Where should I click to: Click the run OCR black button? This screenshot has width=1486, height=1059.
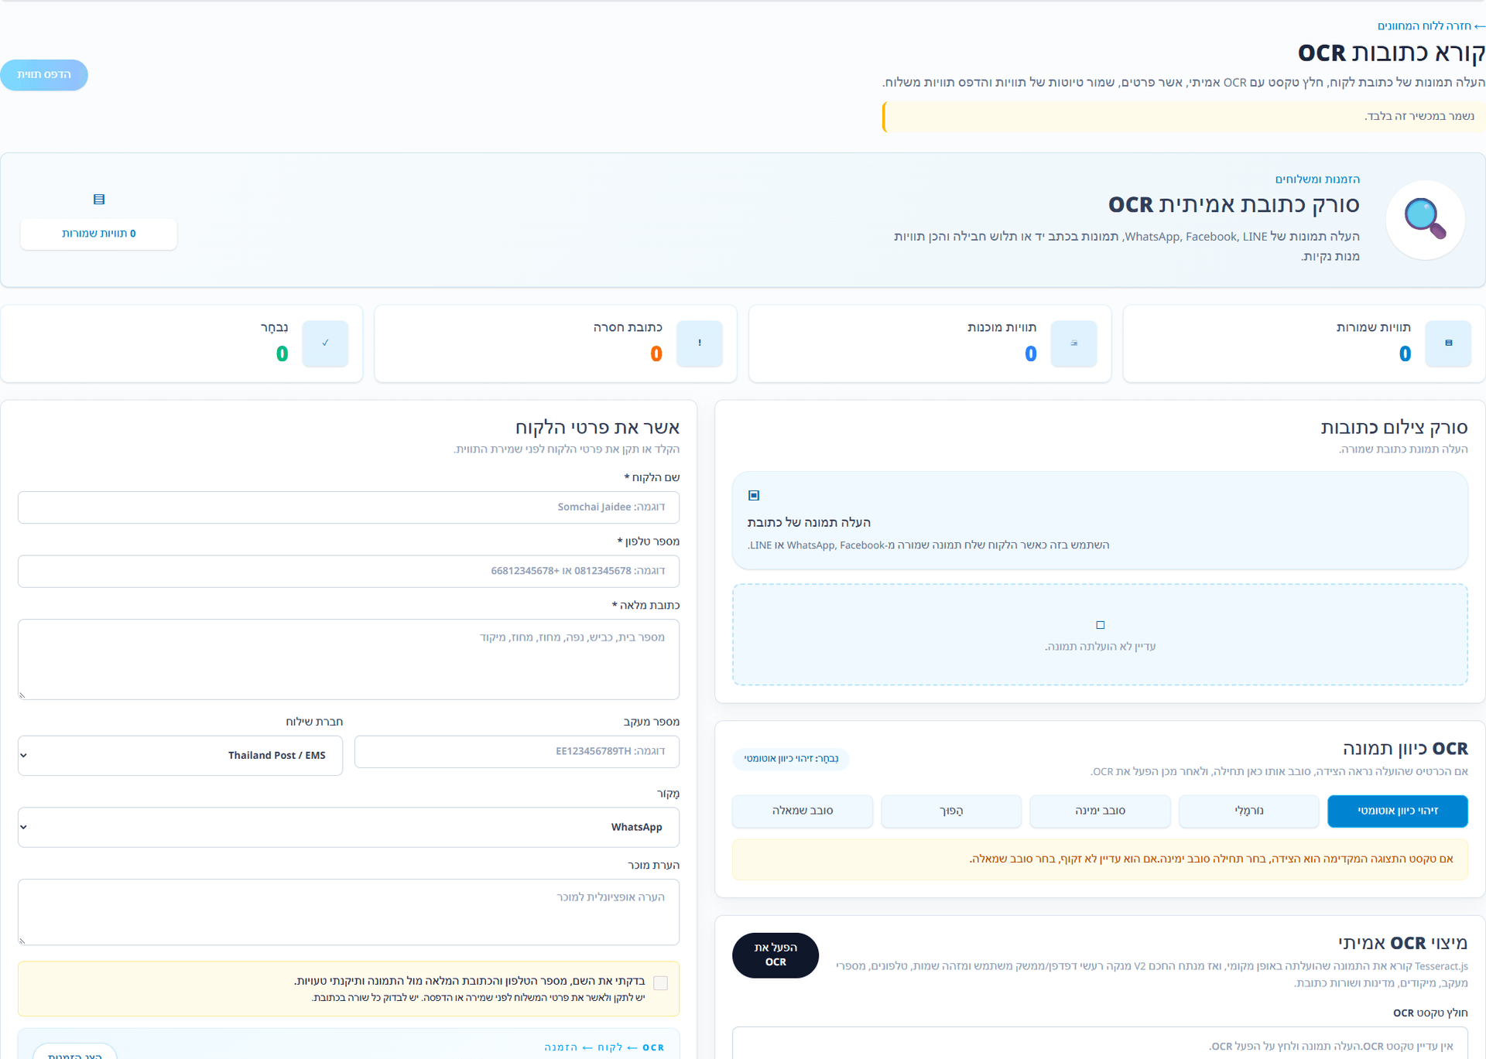[x=776, y=955]
